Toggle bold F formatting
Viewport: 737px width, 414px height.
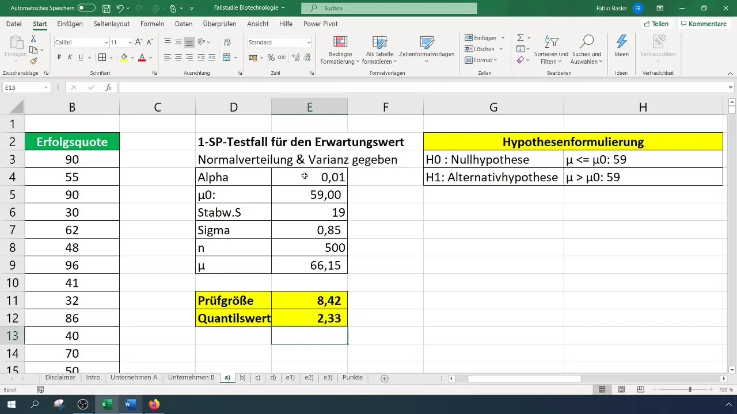coord(59,57)
